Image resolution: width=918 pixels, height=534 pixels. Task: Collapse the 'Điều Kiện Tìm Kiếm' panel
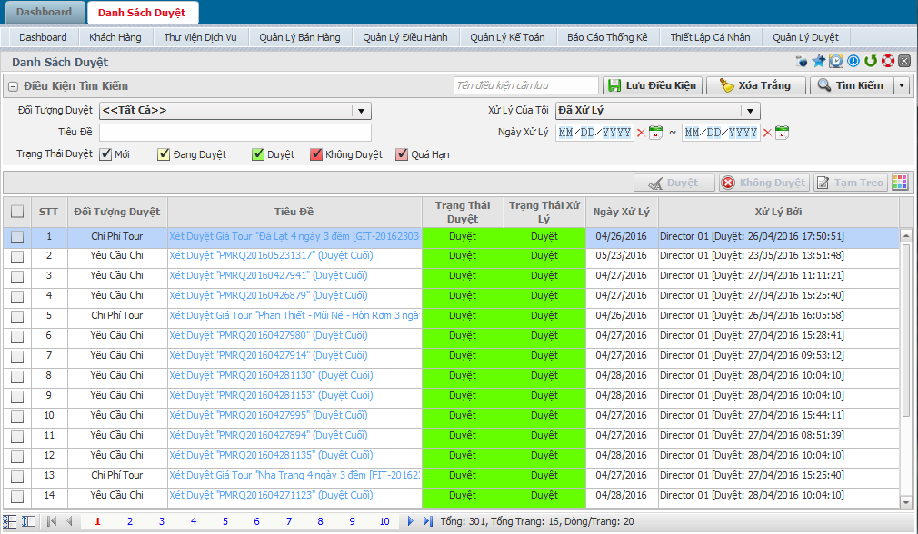tap(13, 86)
